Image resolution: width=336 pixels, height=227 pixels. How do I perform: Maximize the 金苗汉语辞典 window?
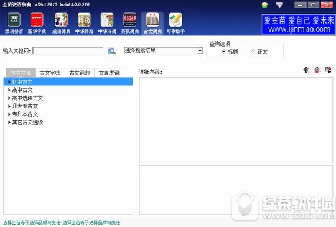click(314, 5)
